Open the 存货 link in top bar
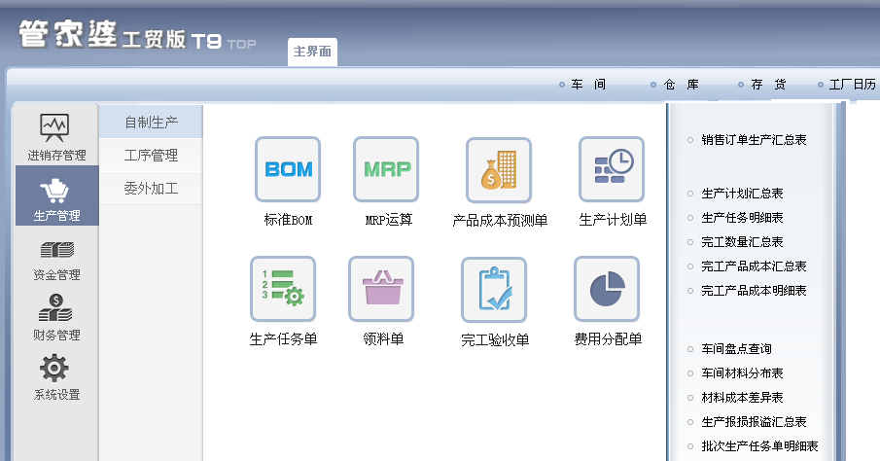 click(x=769, y=85)
